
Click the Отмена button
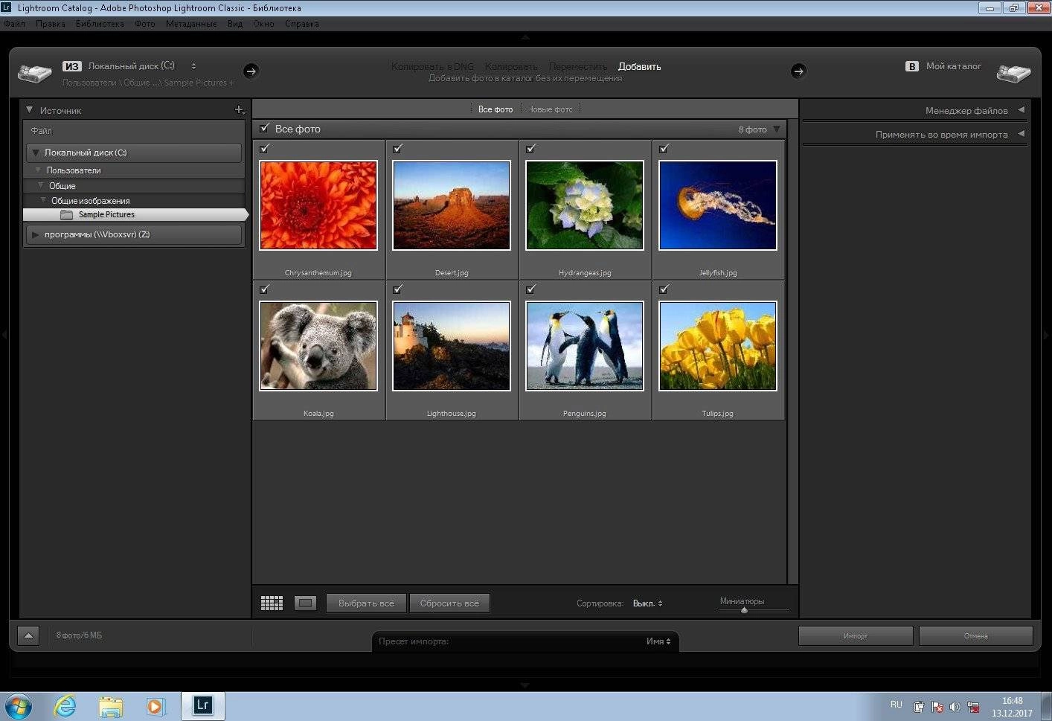[x=975, y=636]
